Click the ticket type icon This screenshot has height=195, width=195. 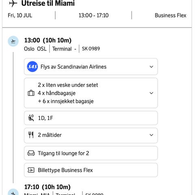point(31,170)
